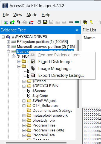The width and height of the screenshot is (101, 144).
Task: Click the Obtain Protected Files yellow icon
Action: [x=85, y=22]
